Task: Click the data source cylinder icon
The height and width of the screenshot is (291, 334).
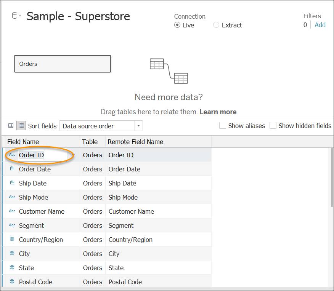Action: (14, 16)
